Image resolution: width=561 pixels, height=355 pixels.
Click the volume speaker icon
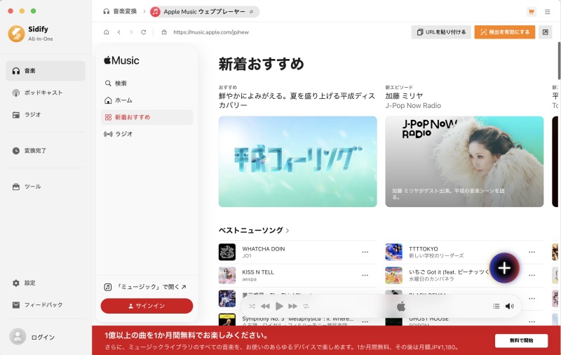point(510,306)
